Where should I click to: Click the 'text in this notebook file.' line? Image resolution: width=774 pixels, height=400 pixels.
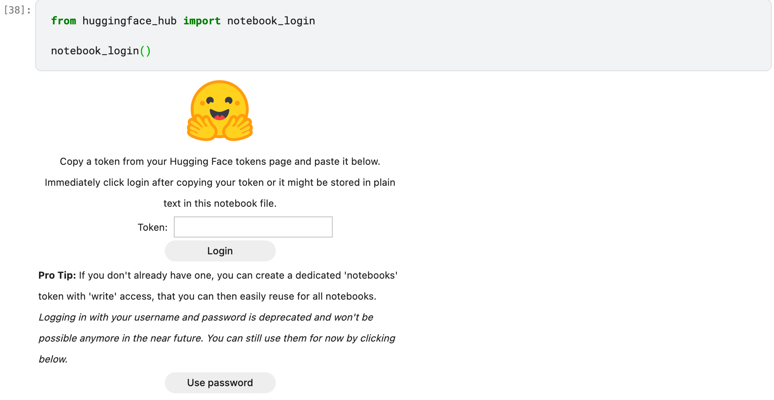pos(220,203)
